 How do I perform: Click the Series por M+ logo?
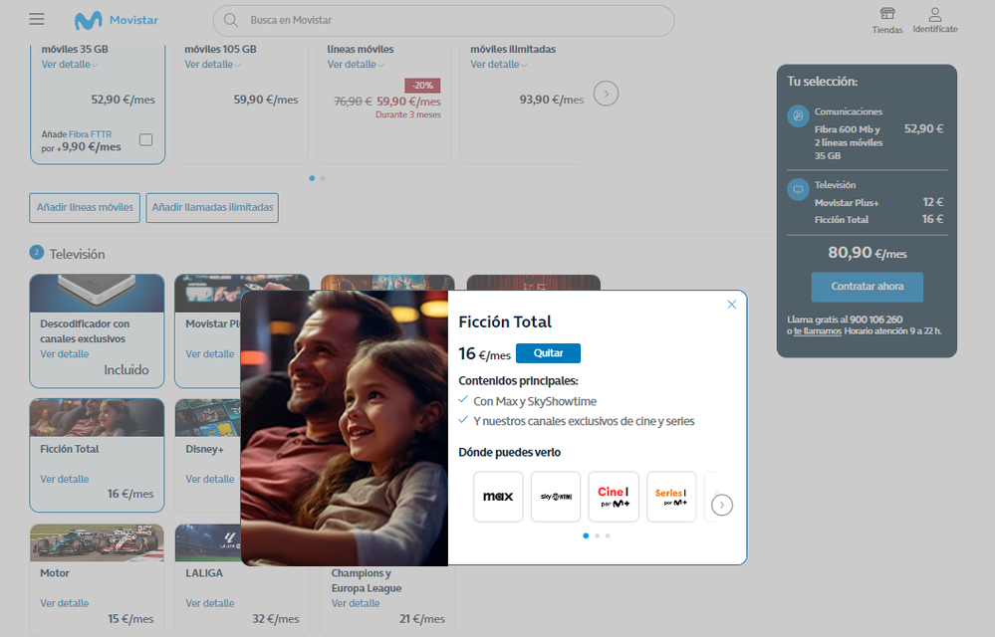(x=671, y=497)
